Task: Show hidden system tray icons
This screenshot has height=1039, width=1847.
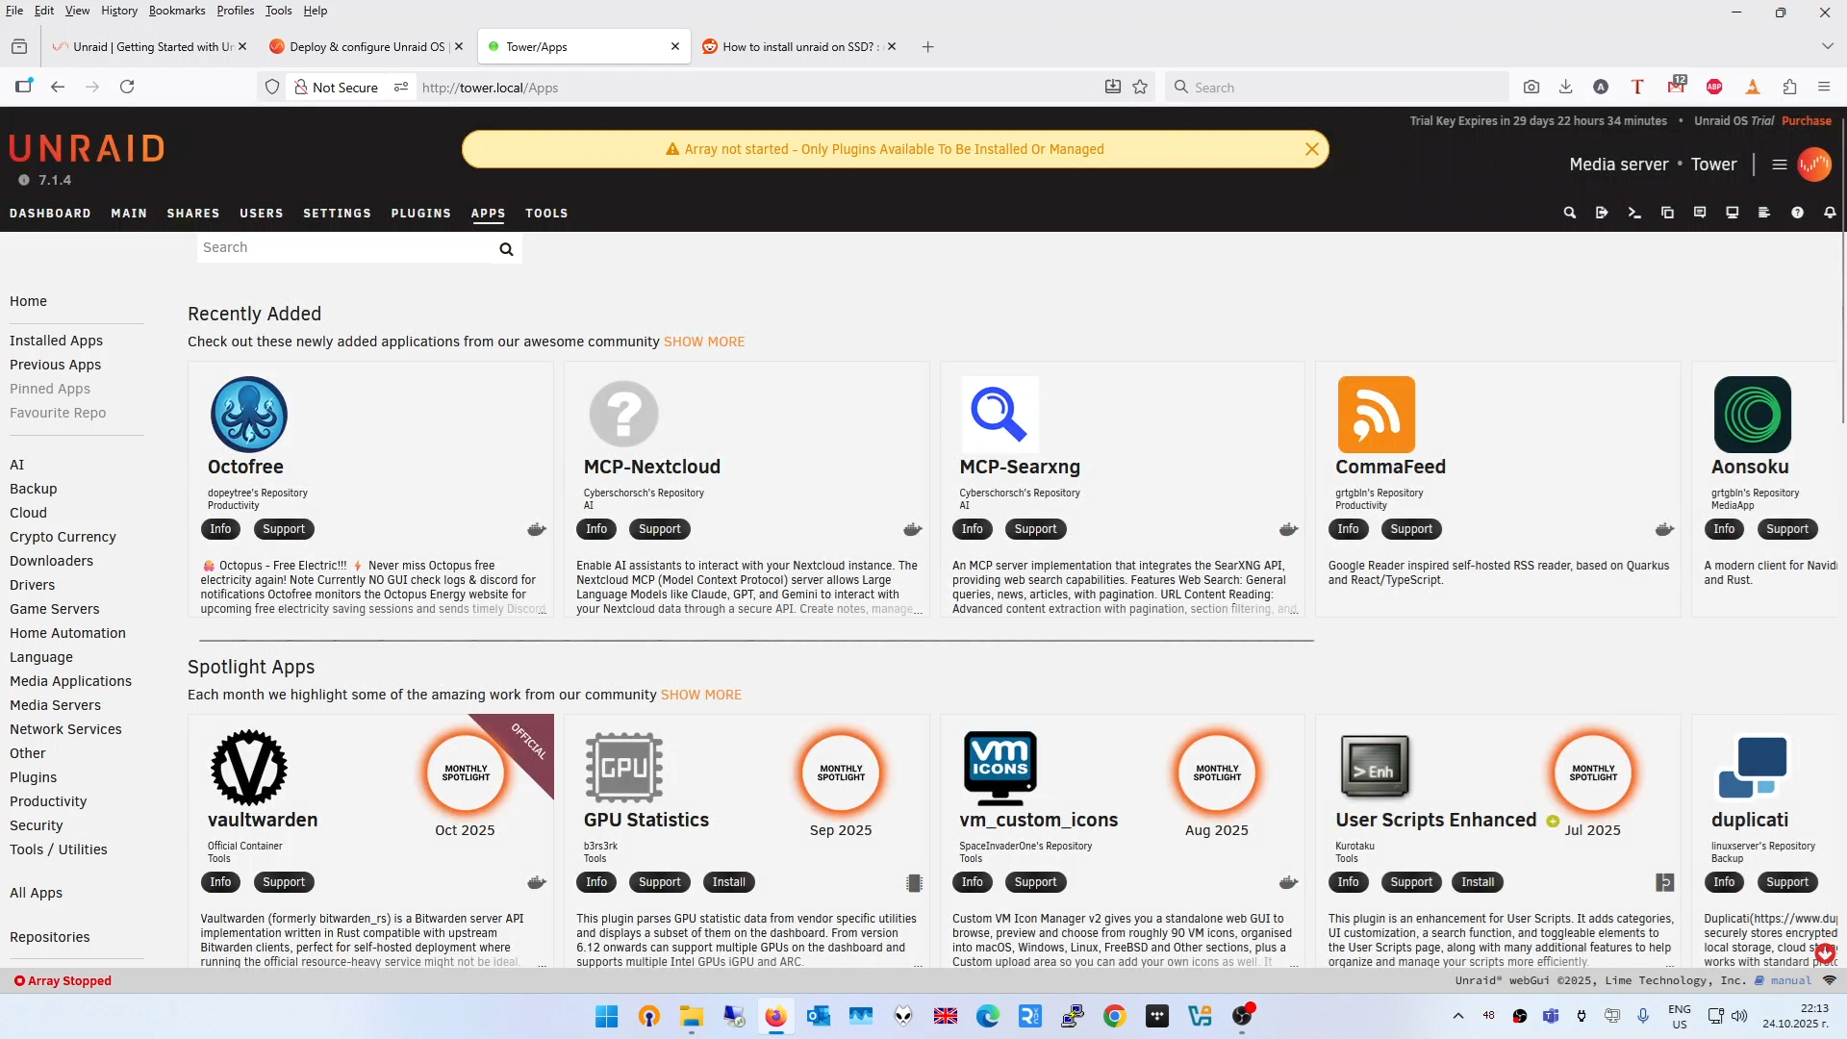Action: click(x=1458, y=1016)
